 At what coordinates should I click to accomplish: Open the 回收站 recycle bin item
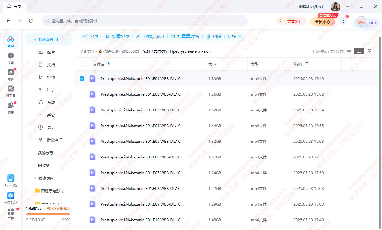(44, 165)
